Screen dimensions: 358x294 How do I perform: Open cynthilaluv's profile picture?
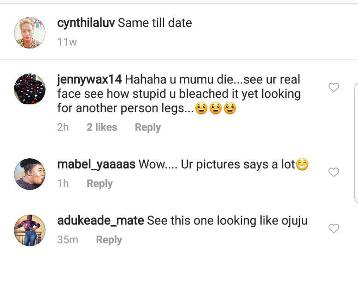point(30,33)
